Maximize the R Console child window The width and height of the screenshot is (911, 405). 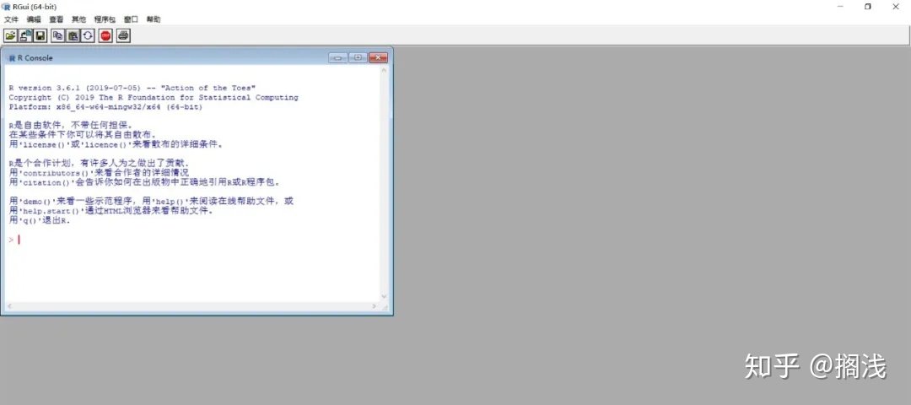[x=358, y=57]
